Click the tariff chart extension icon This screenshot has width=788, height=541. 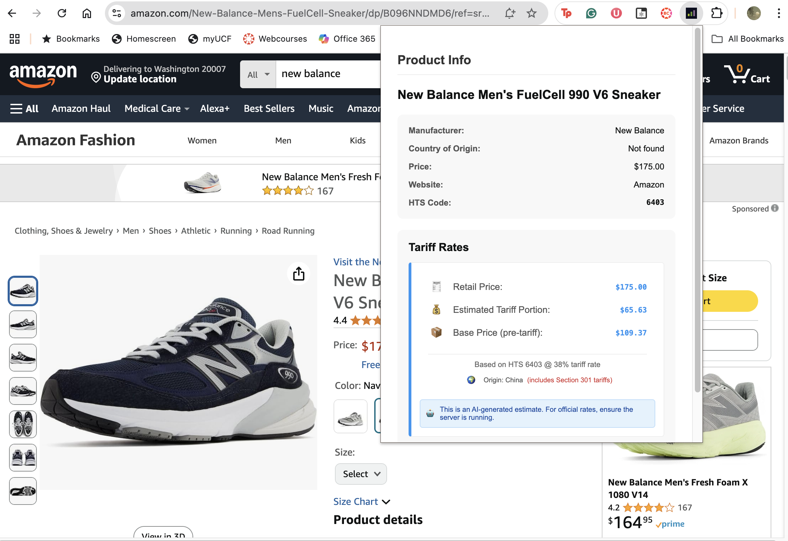click(691, 14)
